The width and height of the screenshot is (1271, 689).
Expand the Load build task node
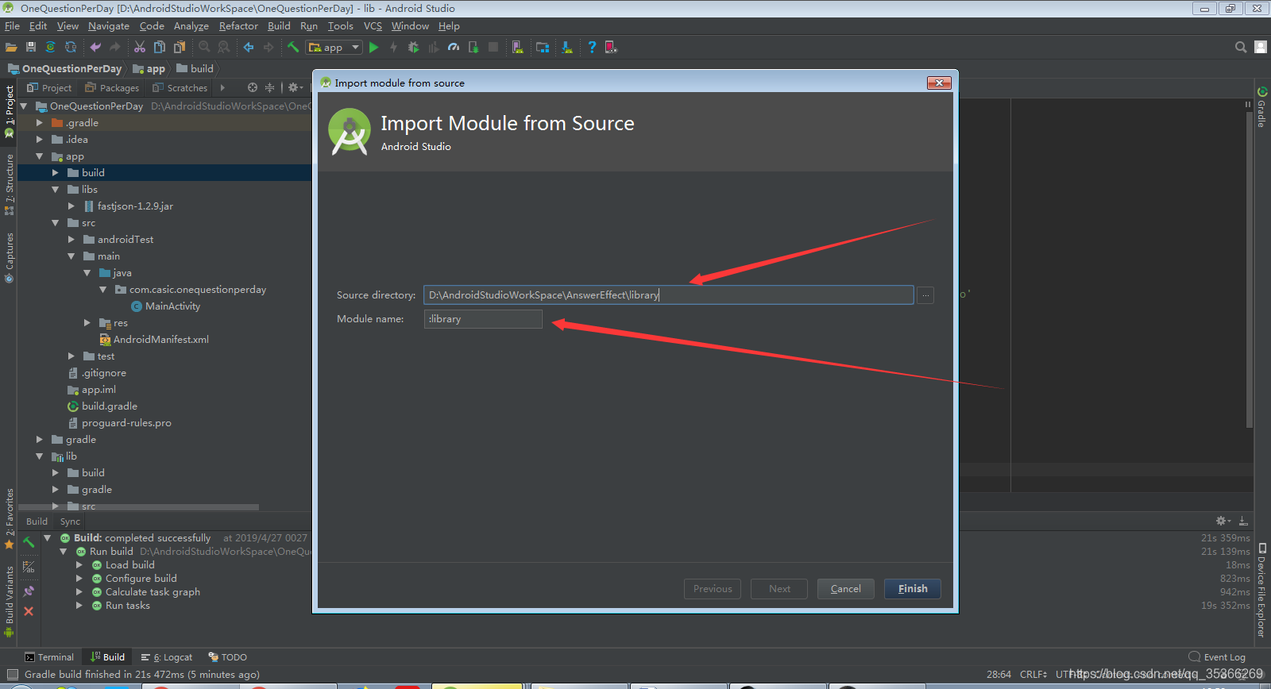tap(79, 565)
